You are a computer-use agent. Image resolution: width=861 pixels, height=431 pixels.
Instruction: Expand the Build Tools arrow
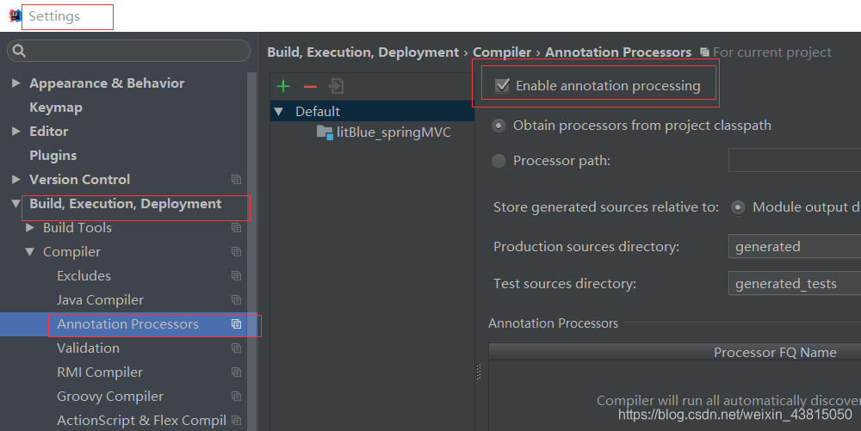pos(30,228)
